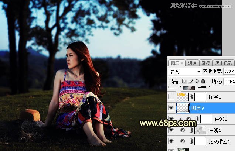Select the layer mask of 曲线 2

[x=206, y=119]
